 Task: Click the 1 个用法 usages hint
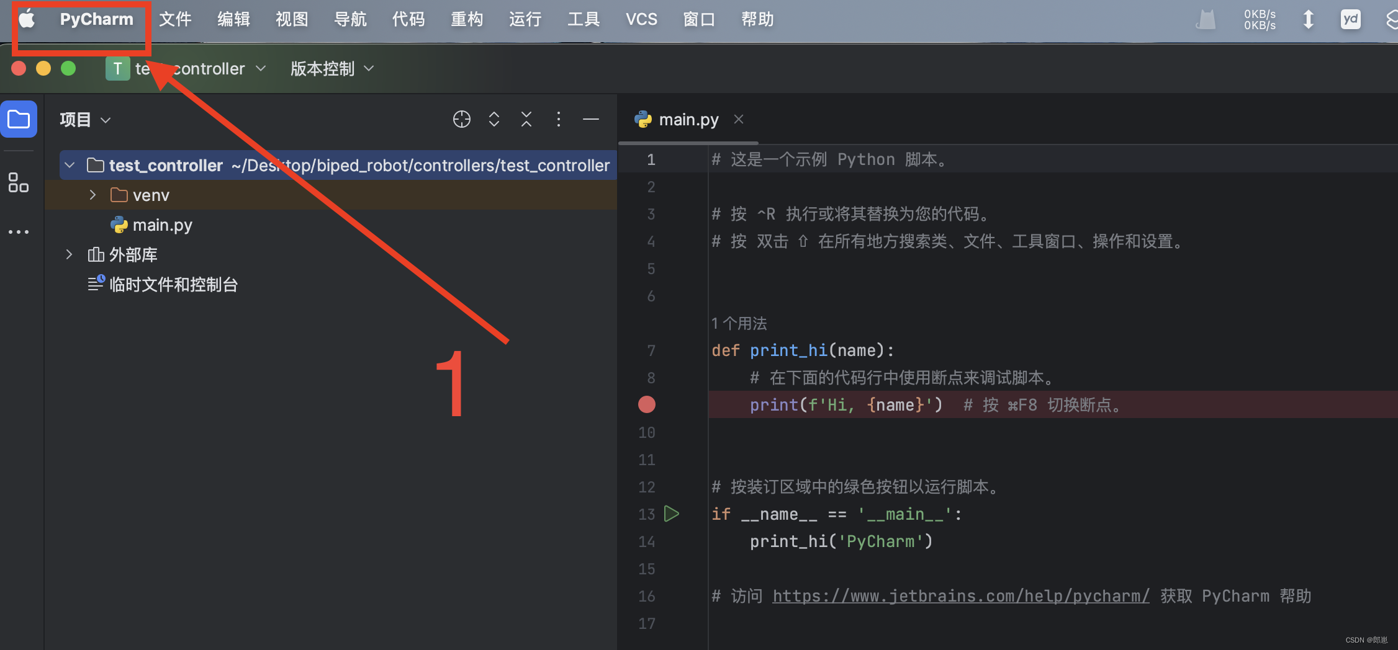tap(739, 323)
